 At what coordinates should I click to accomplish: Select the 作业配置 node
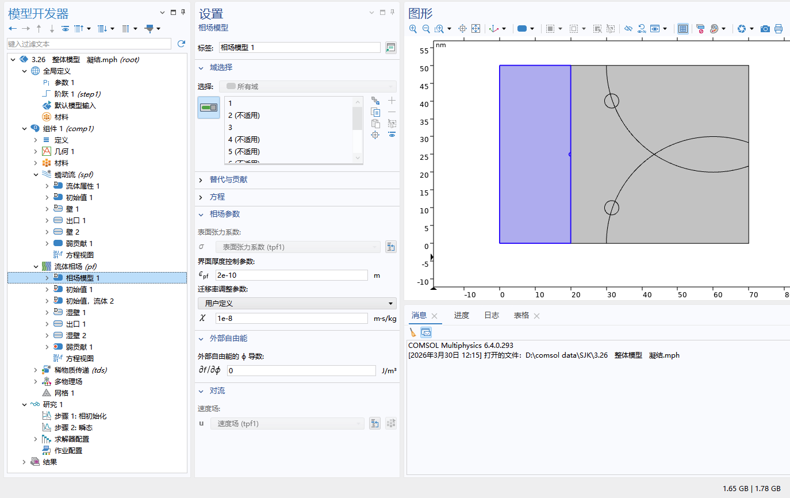[68, 450]
